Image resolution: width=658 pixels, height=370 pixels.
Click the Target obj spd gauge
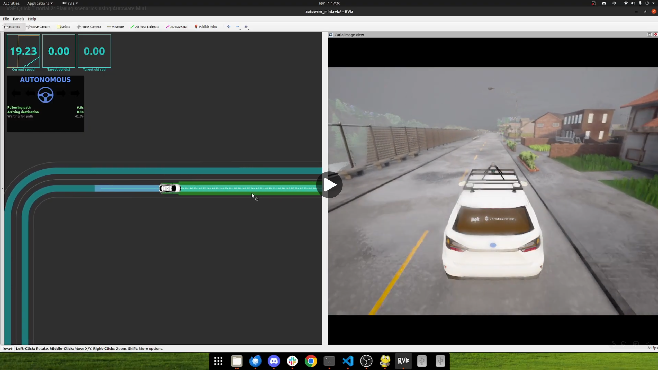tap(94, 51)
